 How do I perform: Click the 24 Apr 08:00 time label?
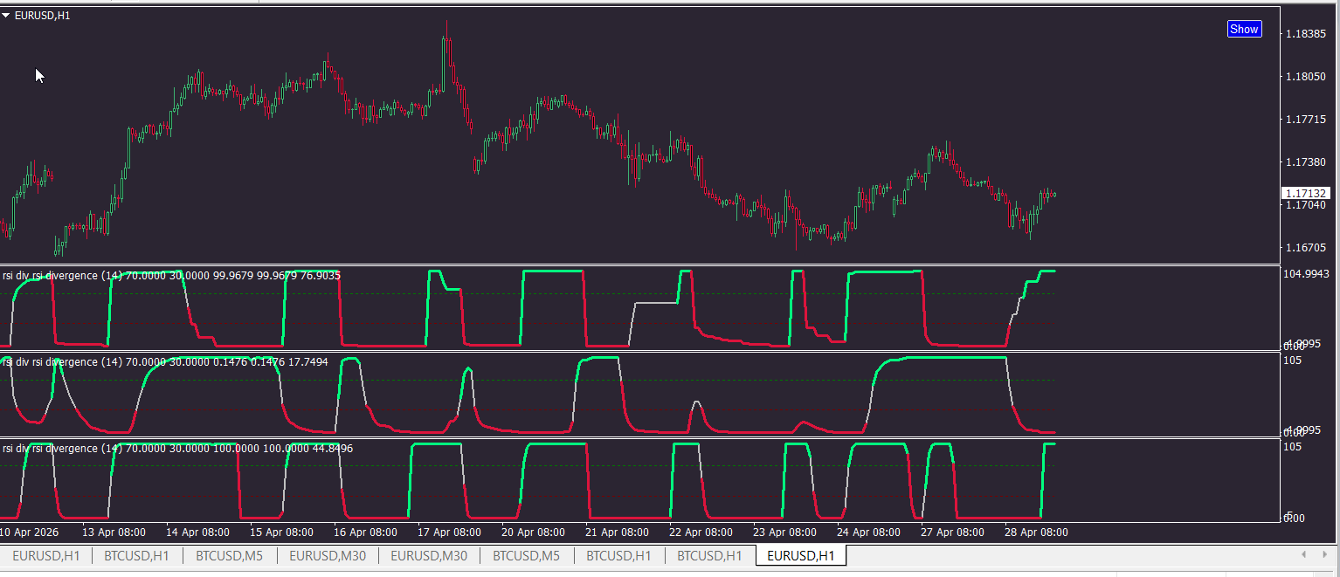tap(868, 532)
